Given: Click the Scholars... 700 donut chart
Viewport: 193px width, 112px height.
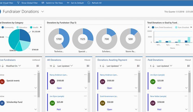Looking at the screenshot, I should click(x=107, y=39).
